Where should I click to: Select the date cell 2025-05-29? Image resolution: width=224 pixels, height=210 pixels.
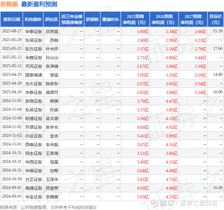(12, 40)
